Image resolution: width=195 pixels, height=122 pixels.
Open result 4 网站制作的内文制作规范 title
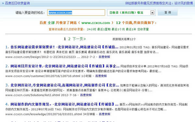(x=64, y=104)
